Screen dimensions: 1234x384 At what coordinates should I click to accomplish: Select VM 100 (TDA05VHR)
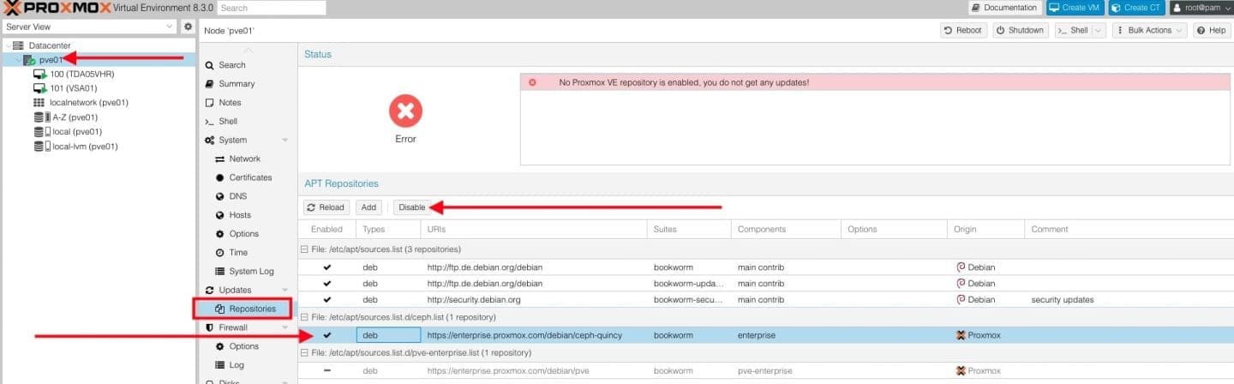[x=82, y=74]
